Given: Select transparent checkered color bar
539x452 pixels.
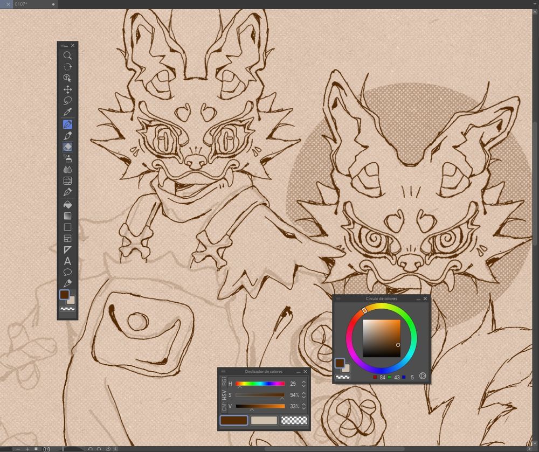Looking at the screenshot, I should click(294, 420).
